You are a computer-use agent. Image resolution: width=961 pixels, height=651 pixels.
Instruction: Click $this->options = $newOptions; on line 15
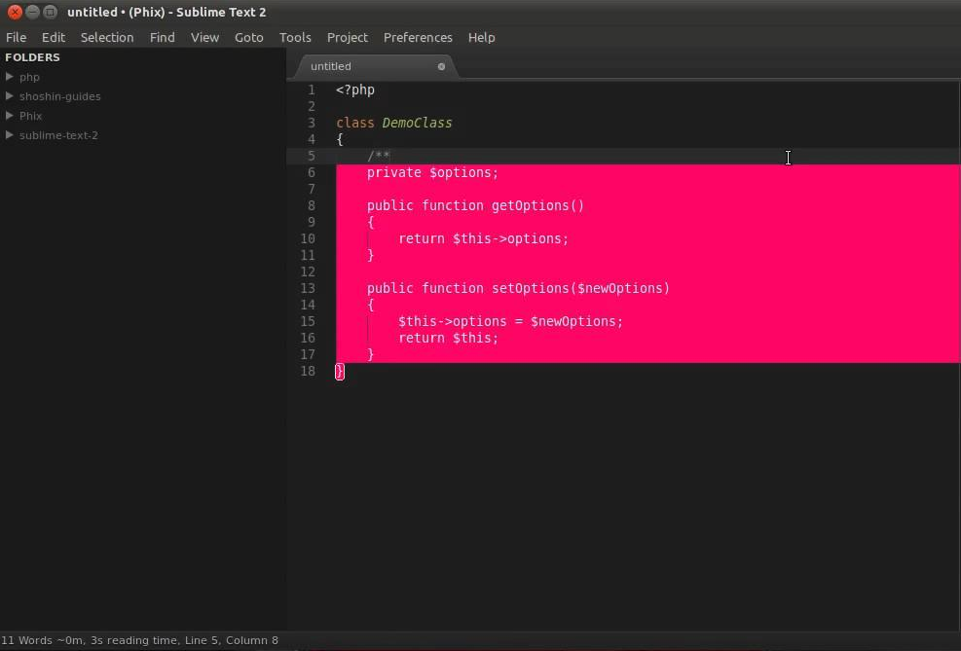click(510, 321)
